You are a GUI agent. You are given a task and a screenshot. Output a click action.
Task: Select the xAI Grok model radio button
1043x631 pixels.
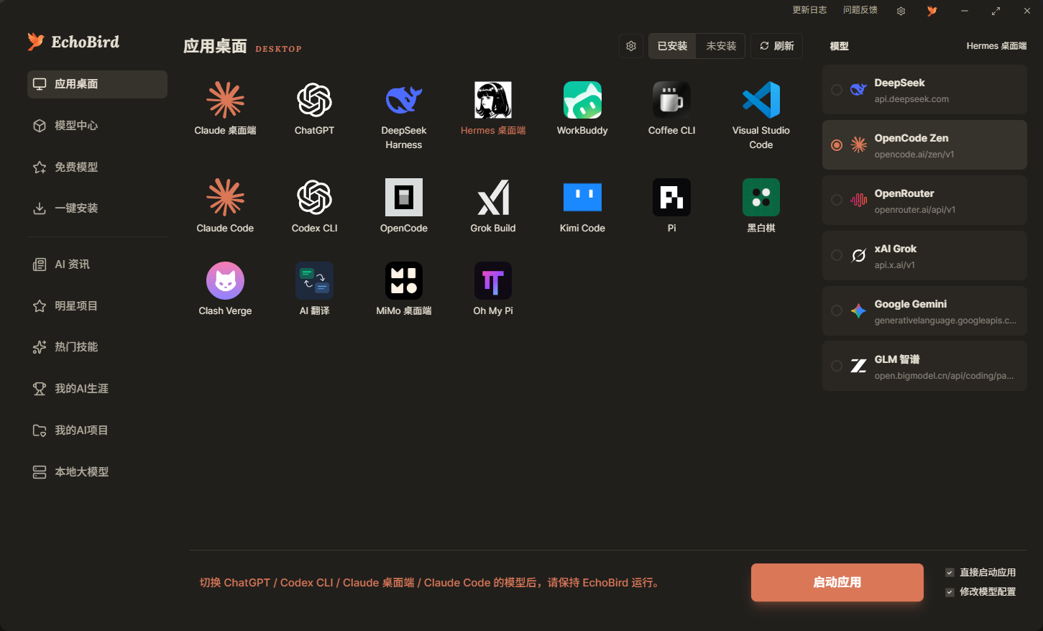pyautogui.click(x=837, y=256)
